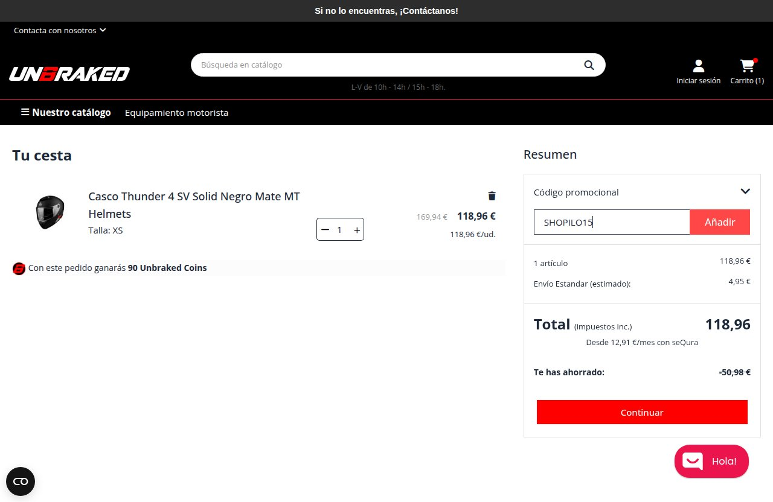The image size is (773, 502).
Task: Open cookie settings round icon
Action: pyautogui.click(x=21, y=481)
